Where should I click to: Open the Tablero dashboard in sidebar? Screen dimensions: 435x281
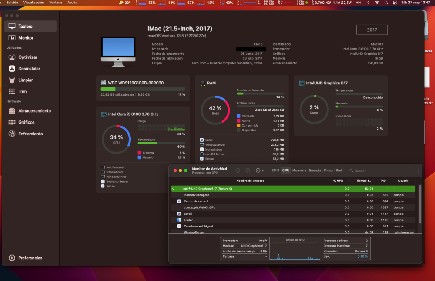coord(30,27)
